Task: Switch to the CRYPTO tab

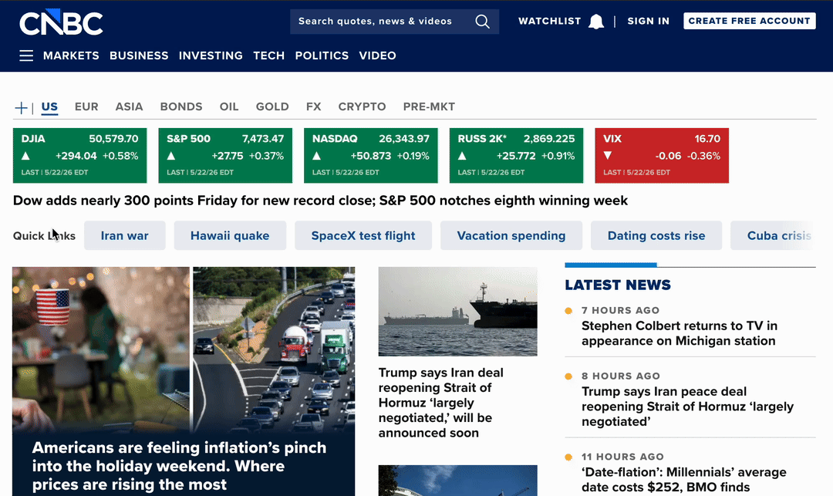Action: (362, 106)
